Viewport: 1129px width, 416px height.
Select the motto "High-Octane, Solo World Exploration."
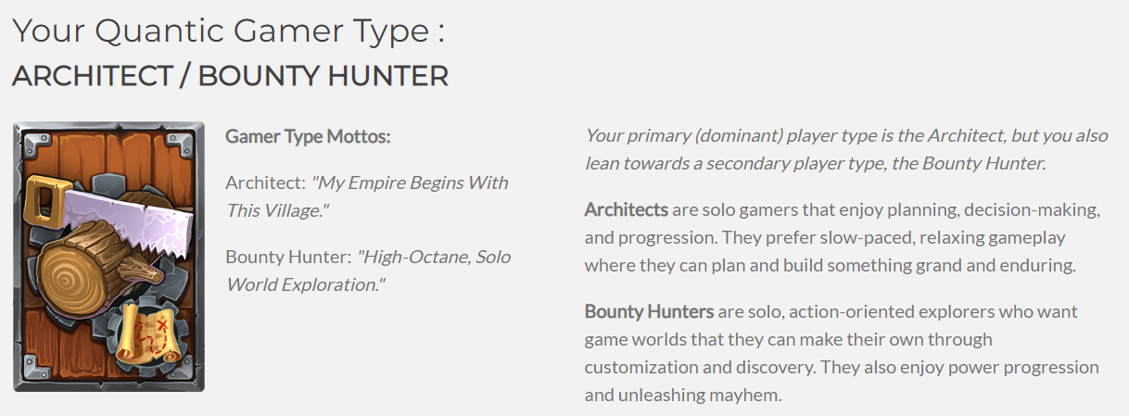click(369, 271)
